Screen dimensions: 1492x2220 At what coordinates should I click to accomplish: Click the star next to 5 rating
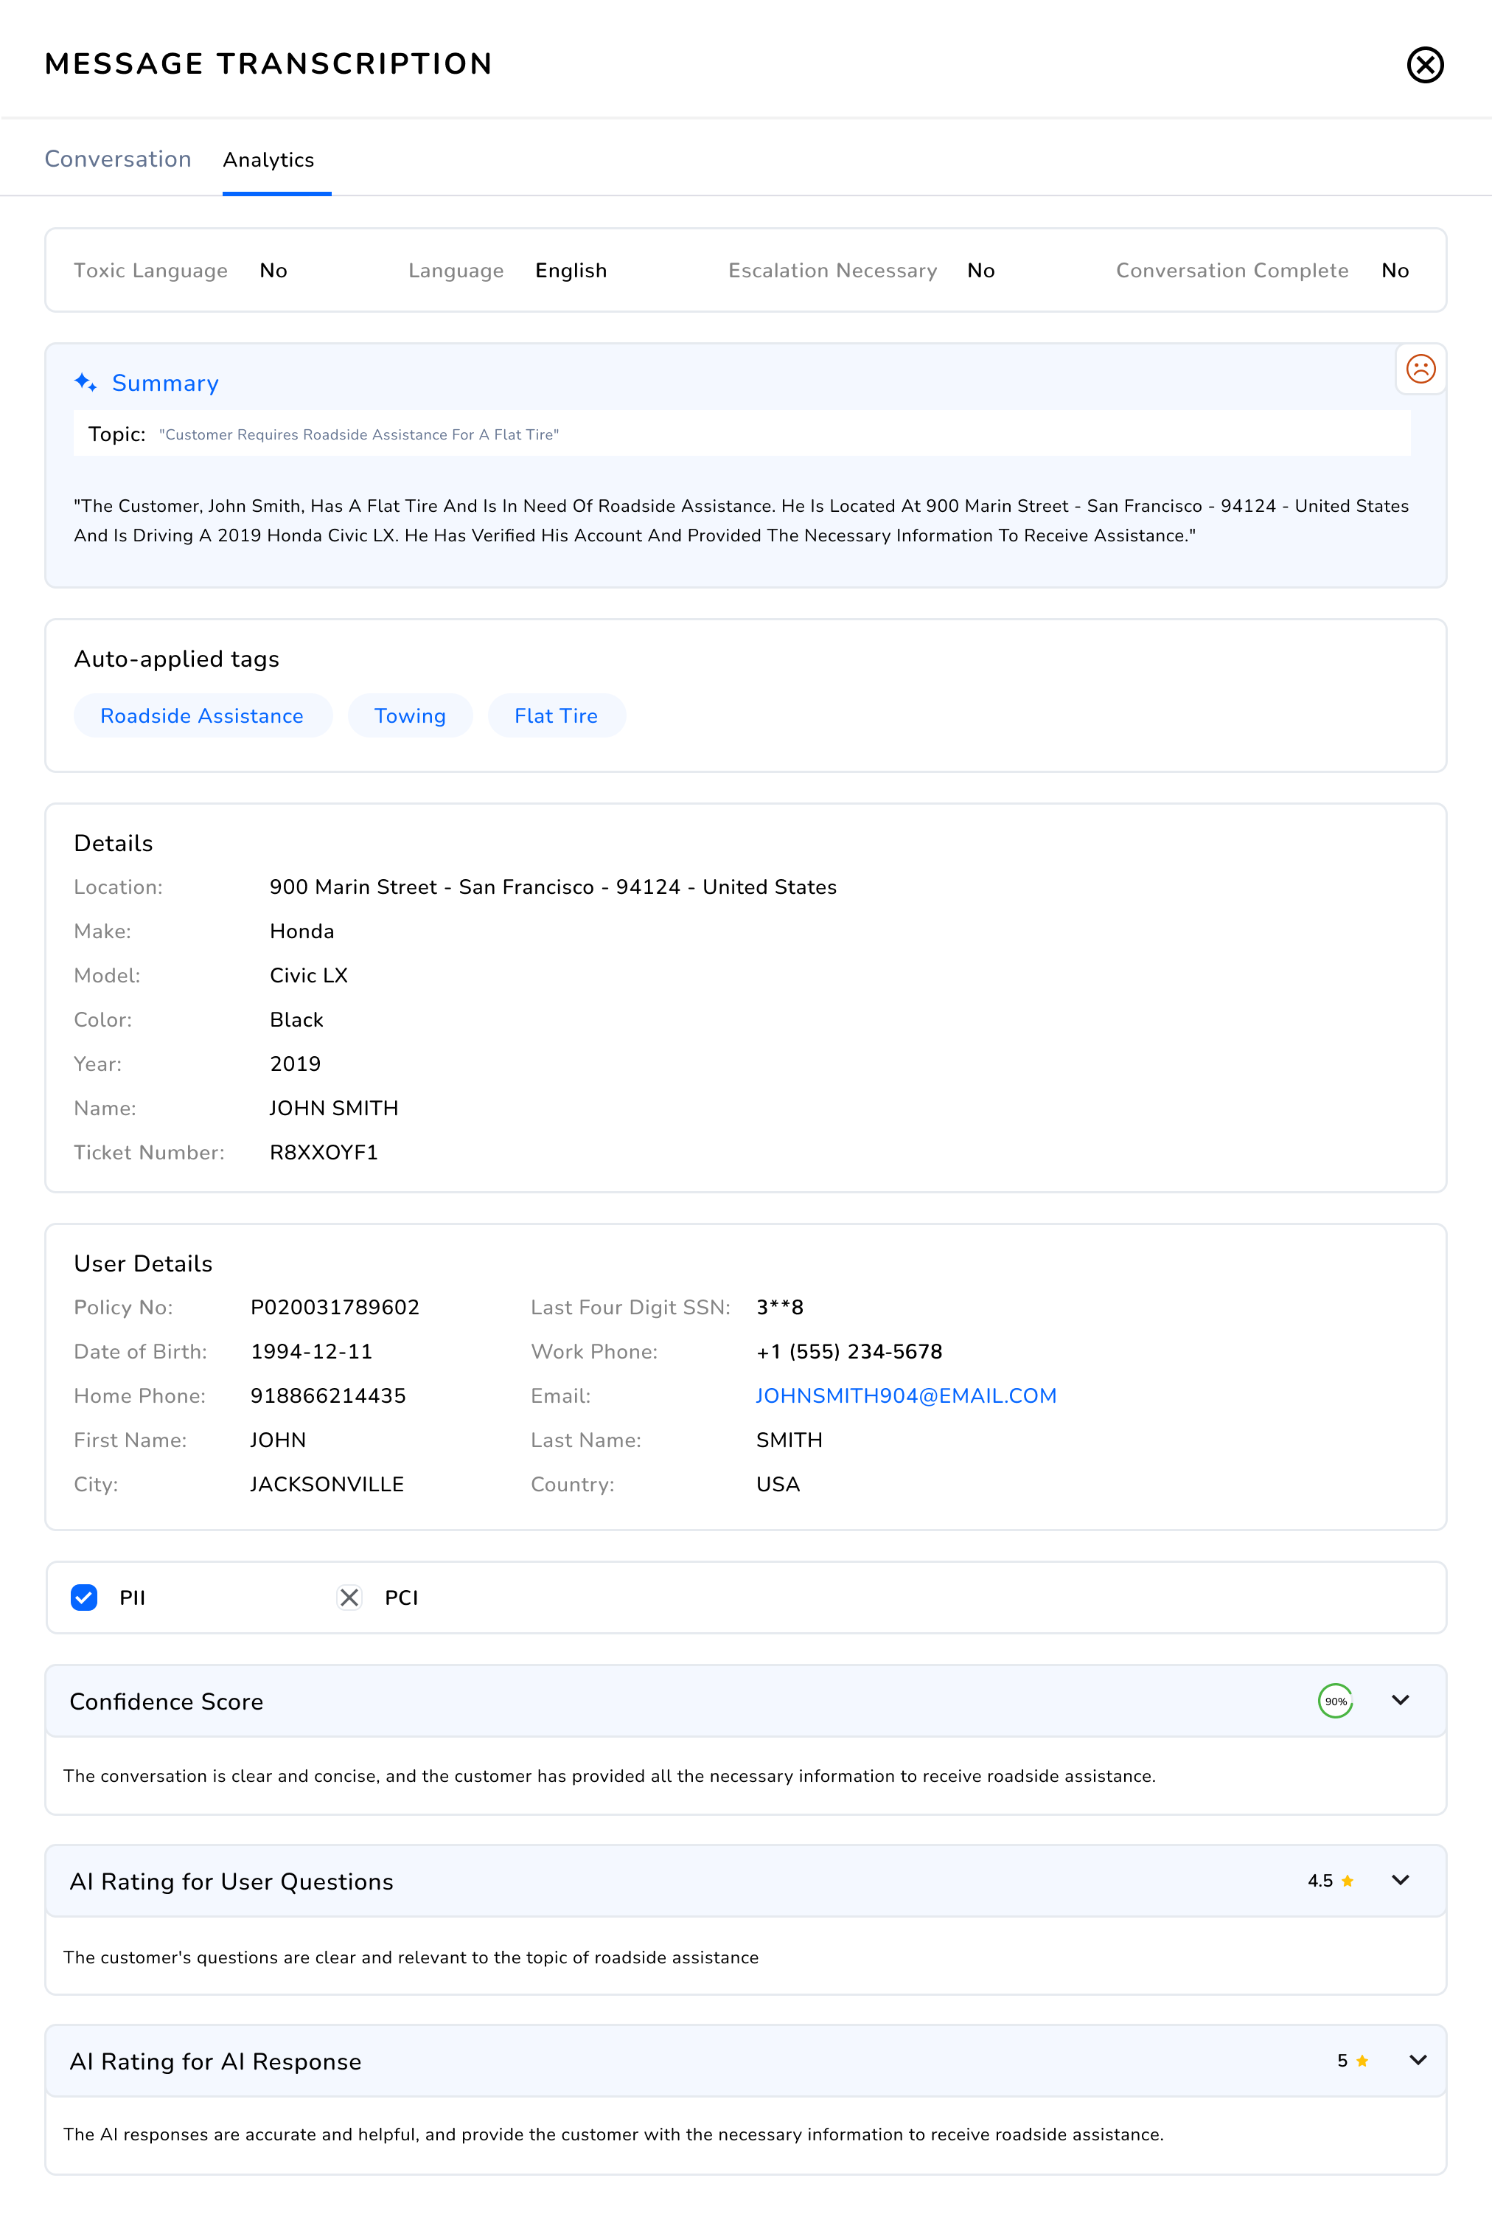point(1362,2060)
